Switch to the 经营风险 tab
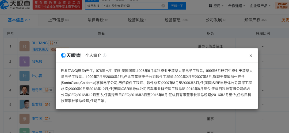The width and height of the screenshot is (289, 133). click(137, 20)
